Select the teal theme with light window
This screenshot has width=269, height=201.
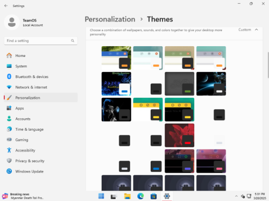tap(148, 58)
